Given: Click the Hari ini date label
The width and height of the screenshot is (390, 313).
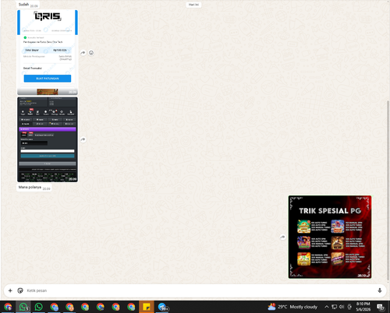Looking at the screenshot, I should (x=193, y=5).
